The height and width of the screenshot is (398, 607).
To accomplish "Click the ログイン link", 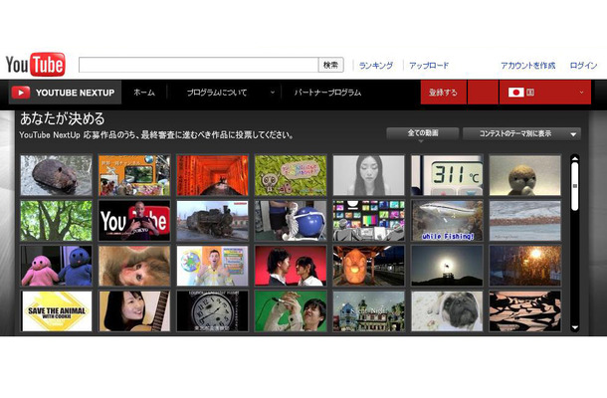I will [583, 66].
